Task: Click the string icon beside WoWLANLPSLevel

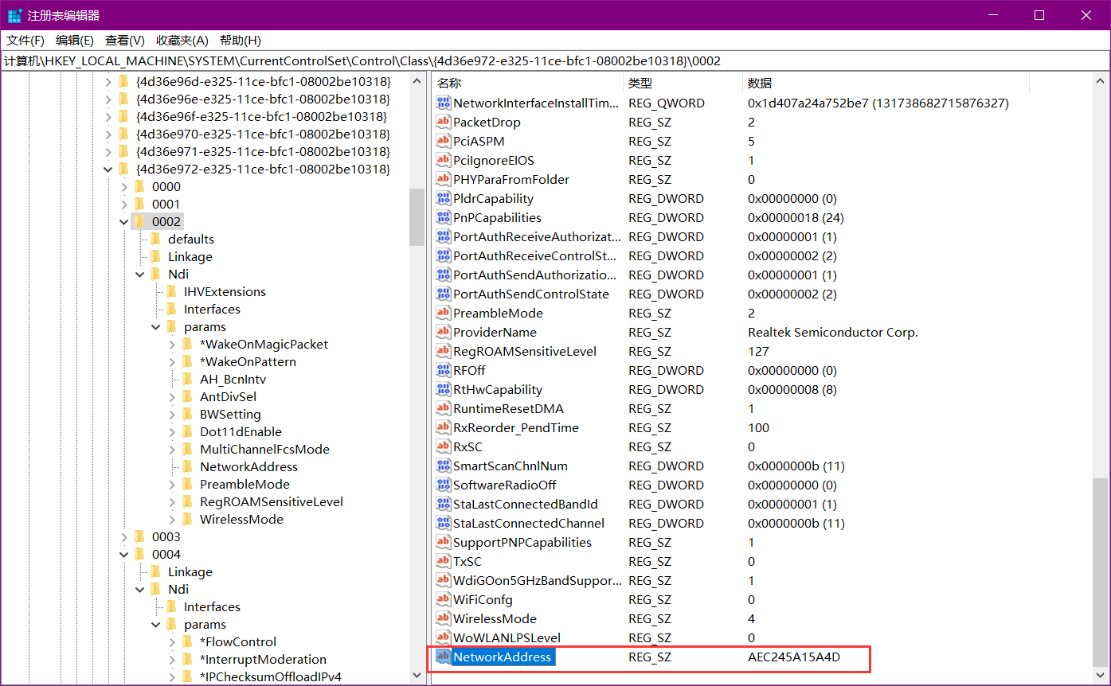Action: [444, 637]
